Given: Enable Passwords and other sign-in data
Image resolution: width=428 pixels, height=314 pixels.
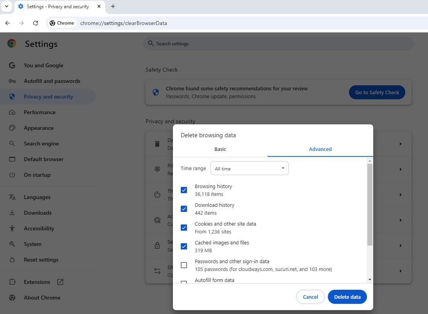Looking at the screenshot, I should coord(184,265).
